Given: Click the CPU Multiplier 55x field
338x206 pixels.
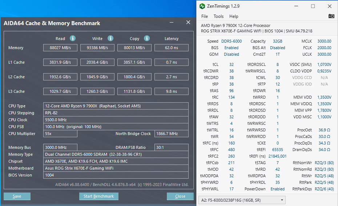Looking at the screenshot, I should [x=60, y=134].
